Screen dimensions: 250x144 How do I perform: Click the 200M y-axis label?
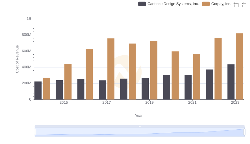pyautogui.click(x=27, y=83)
